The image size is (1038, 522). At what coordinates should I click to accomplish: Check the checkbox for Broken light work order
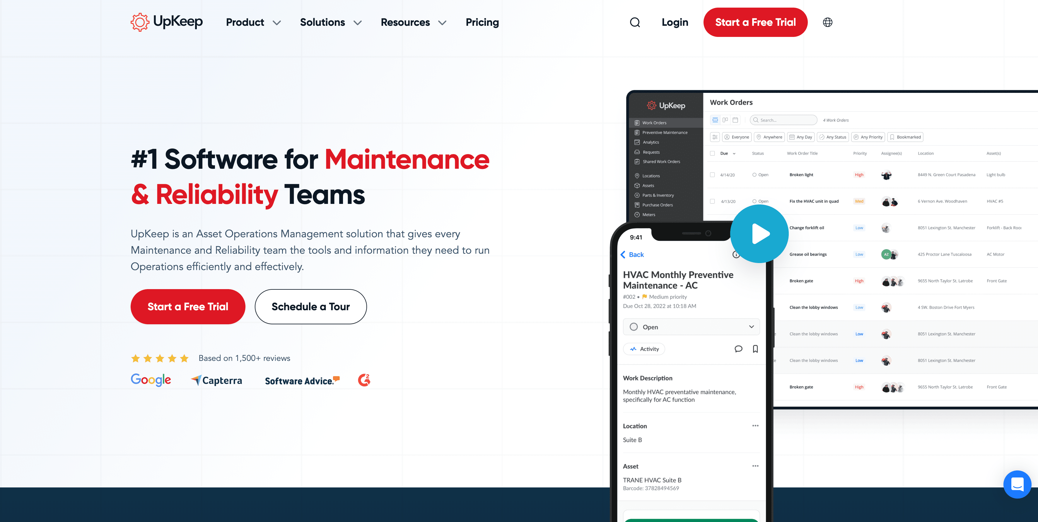click(x=712, y=175)
